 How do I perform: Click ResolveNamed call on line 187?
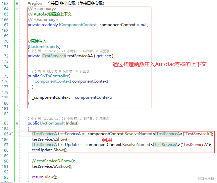click(x=136, y=145)
